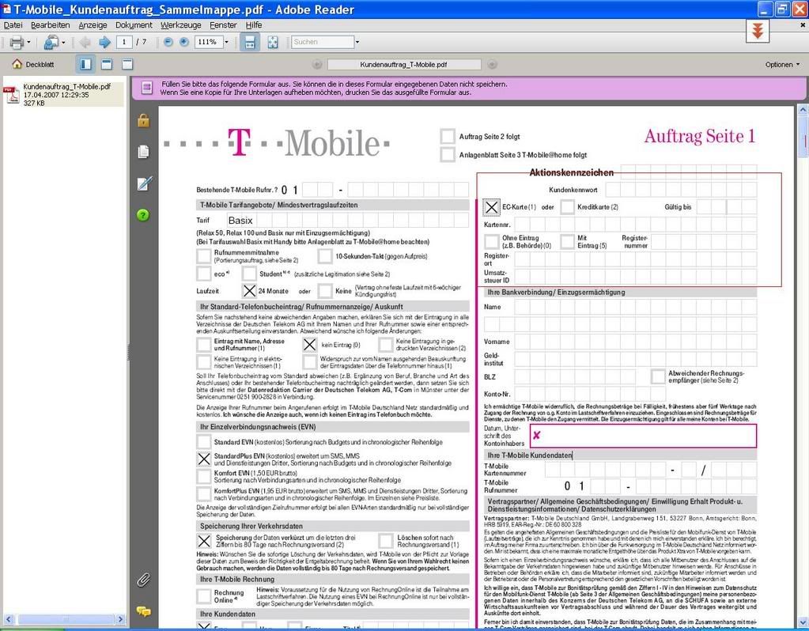Open the Werkzeuge menu
809x631 pixels.
coord(180,25)
